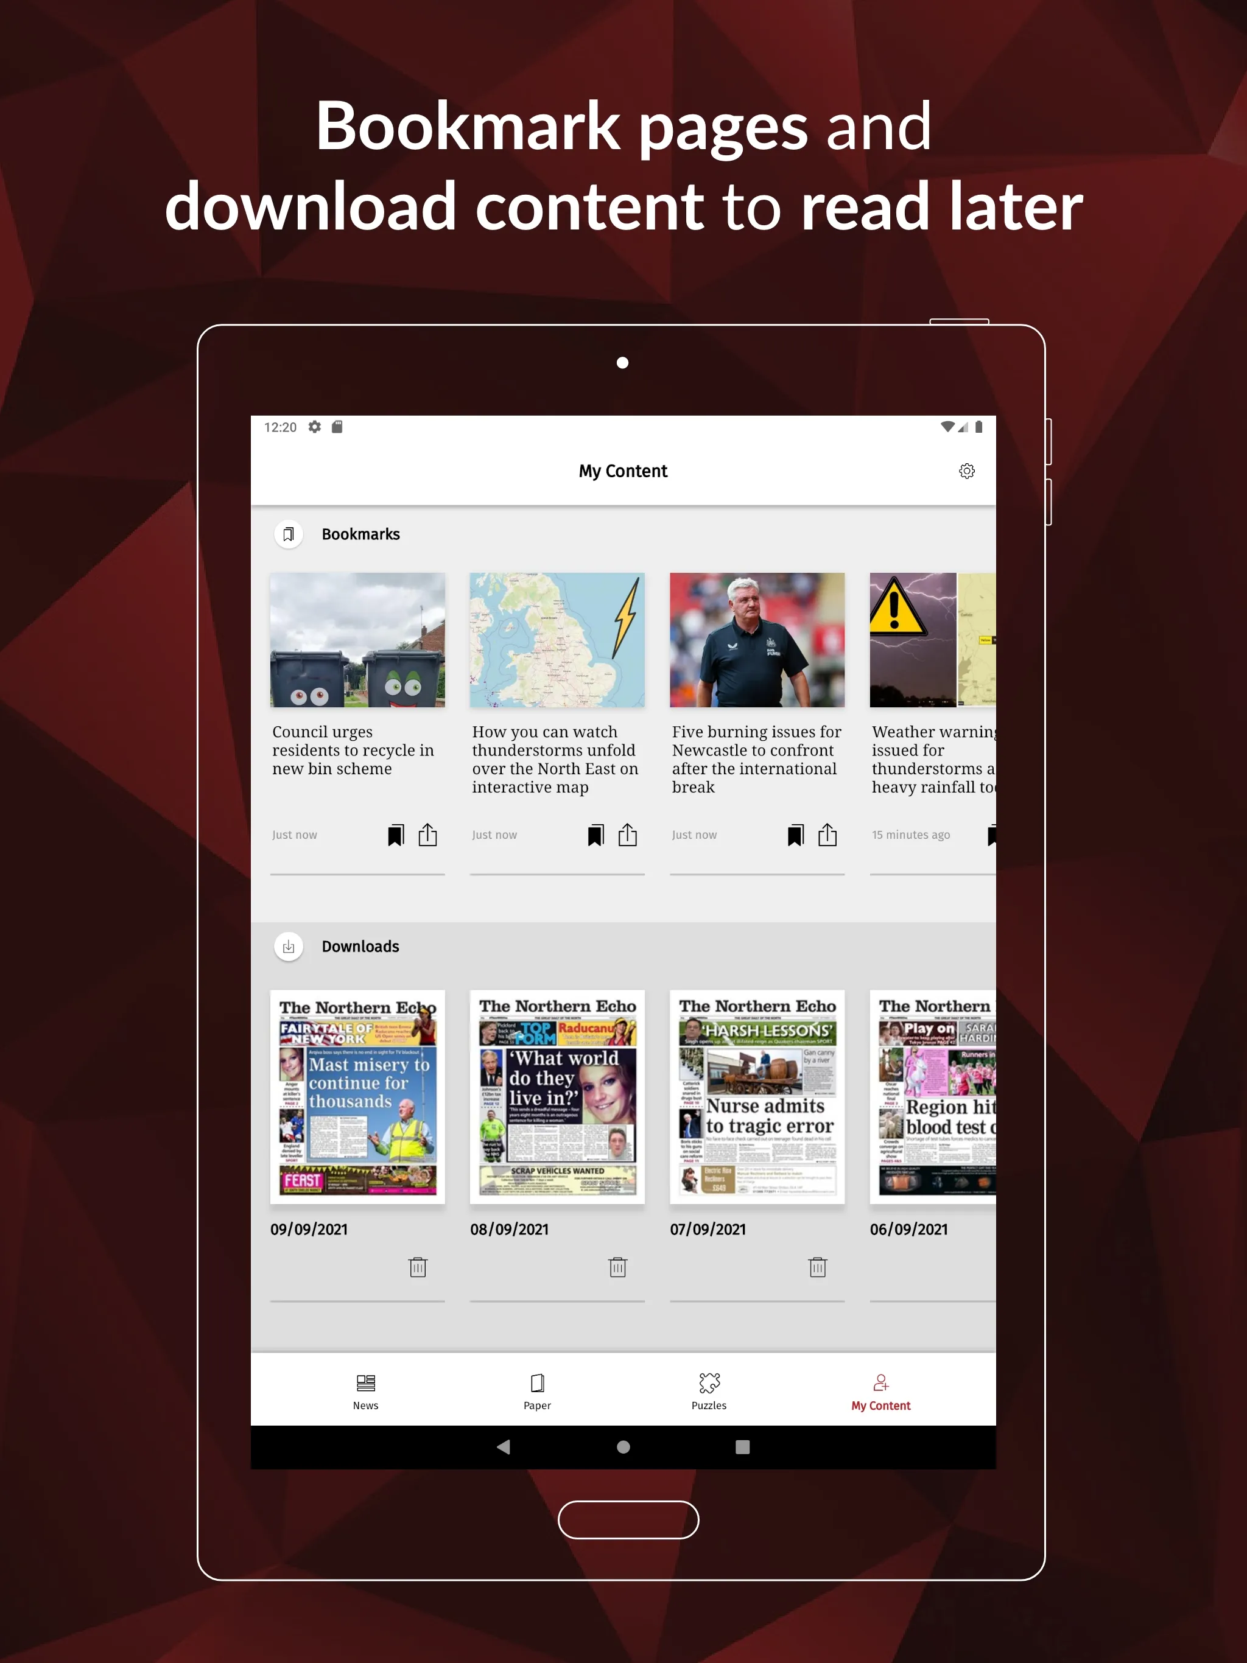Click delete icon under 08/09/2021 issue

pos(618,1267)
